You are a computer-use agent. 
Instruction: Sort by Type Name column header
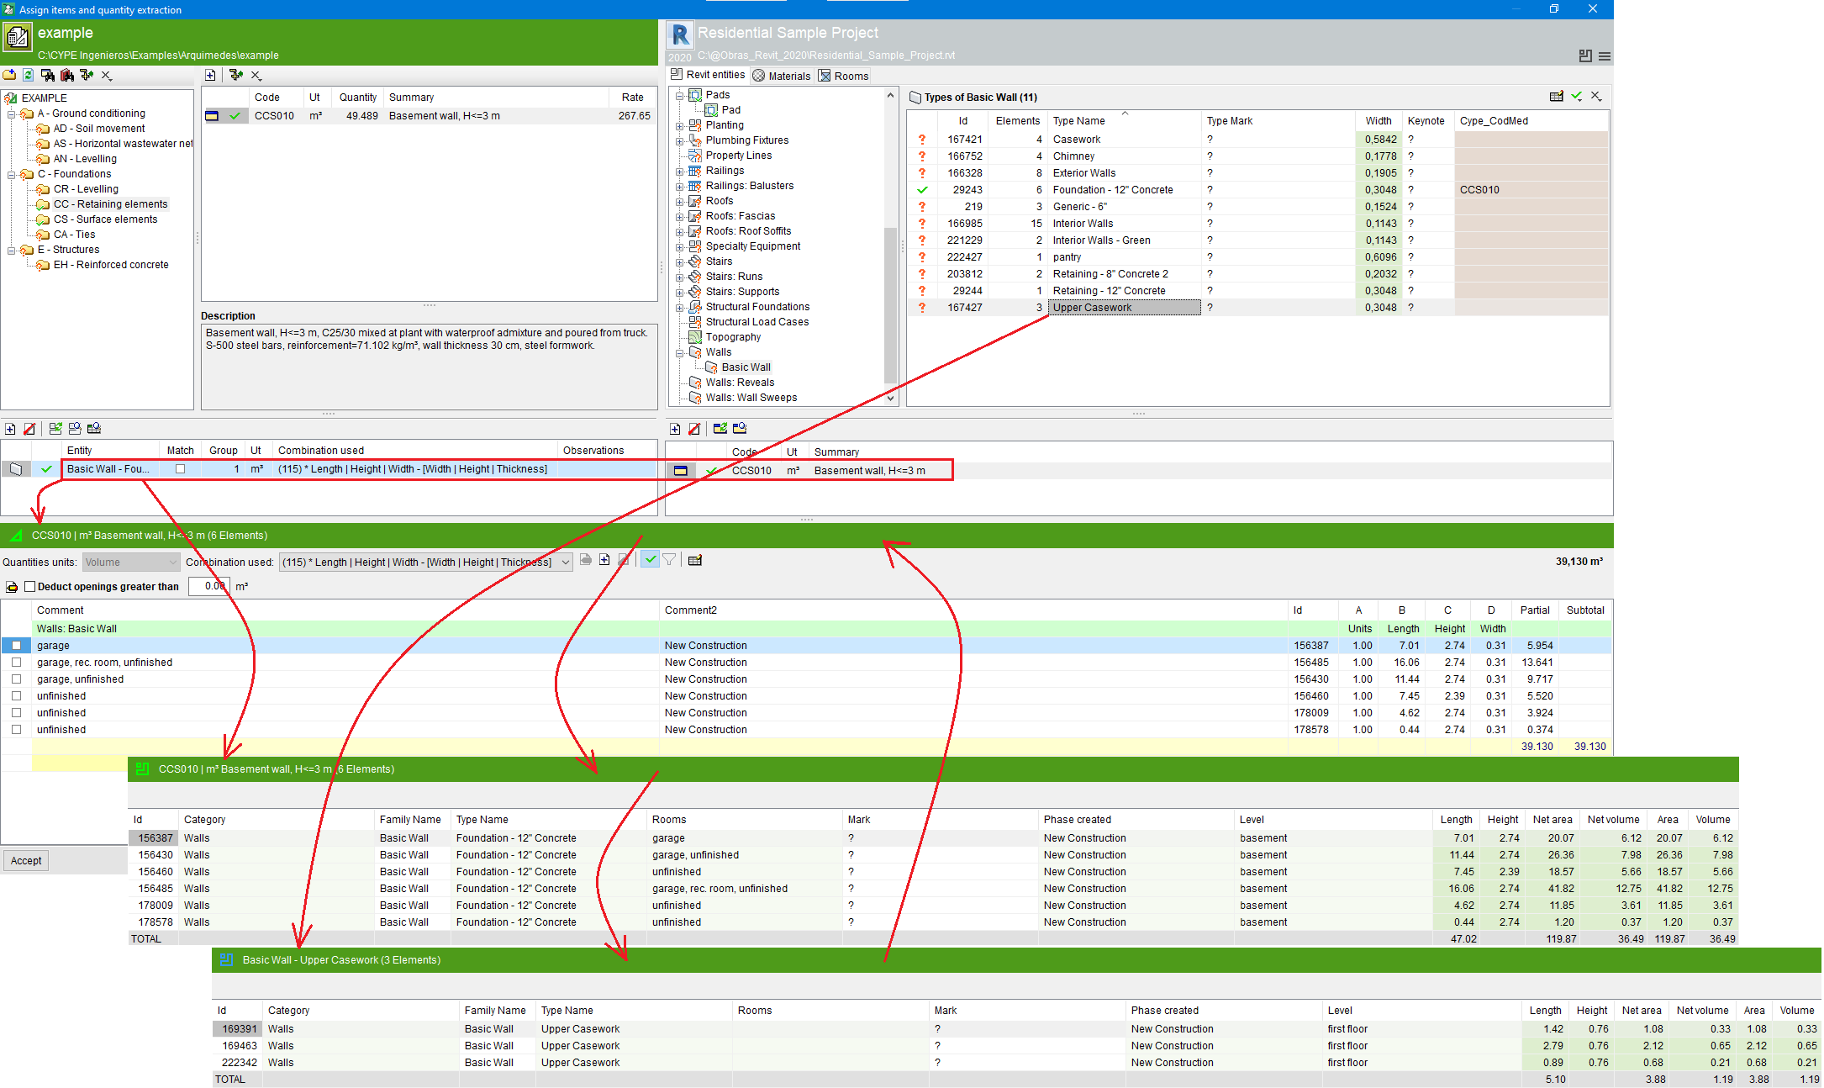[x=1124, y=121]
